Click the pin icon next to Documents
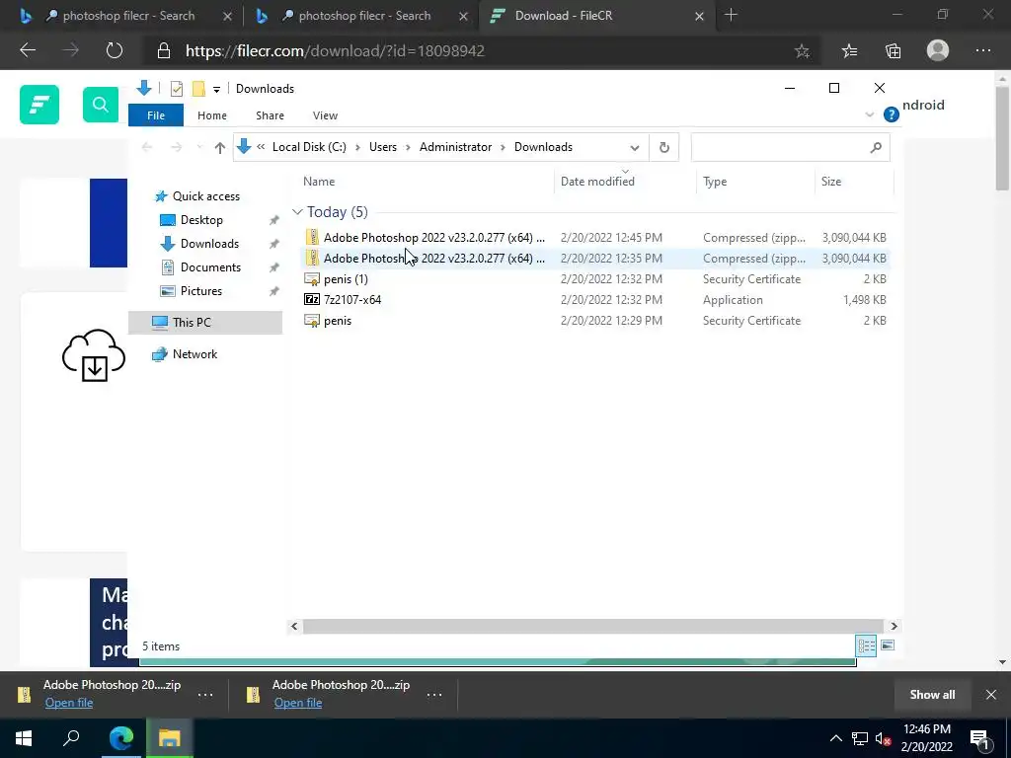 tap(274, 267)
